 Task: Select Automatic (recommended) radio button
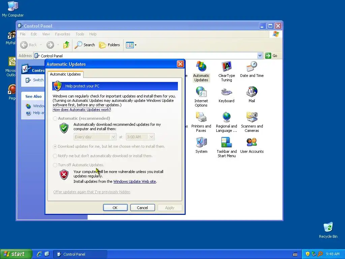(55, 118)
